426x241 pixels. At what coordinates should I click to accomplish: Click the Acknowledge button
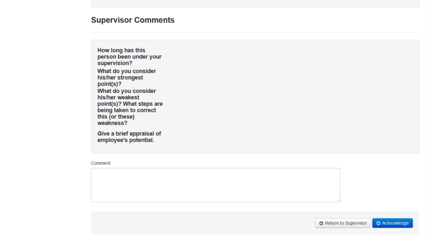(392, 223)
